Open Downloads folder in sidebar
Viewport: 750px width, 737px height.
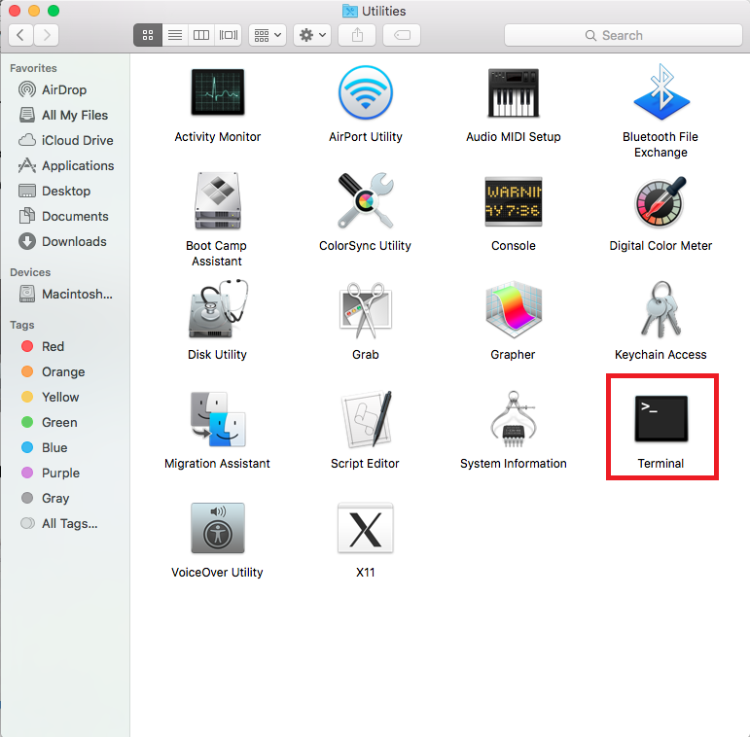point(74,241)
